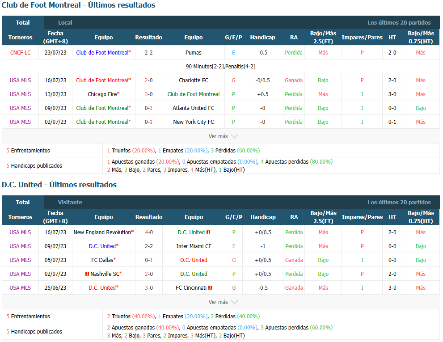This screenshot has height=342, width=443.
Task: Click the 3-0 result against FC Cincinnati
Action: point(149,288)
